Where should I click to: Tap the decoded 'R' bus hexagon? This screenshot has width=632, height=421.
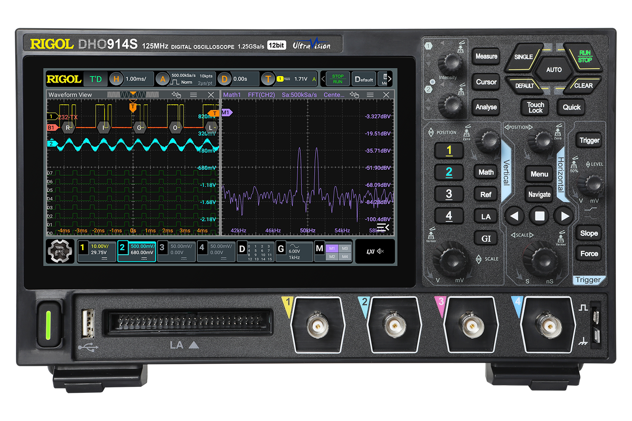(68, 128)
